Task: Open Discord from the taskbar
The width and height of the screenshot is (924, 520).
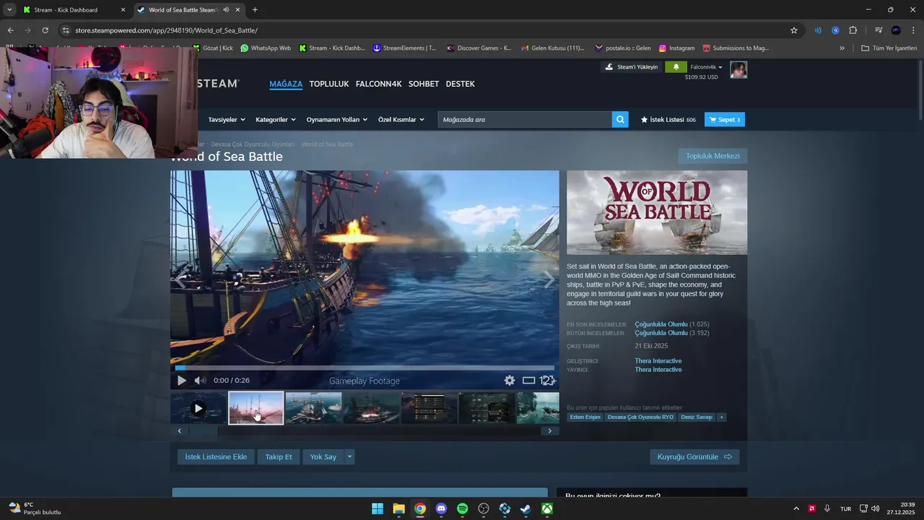Action: [442, 508]
